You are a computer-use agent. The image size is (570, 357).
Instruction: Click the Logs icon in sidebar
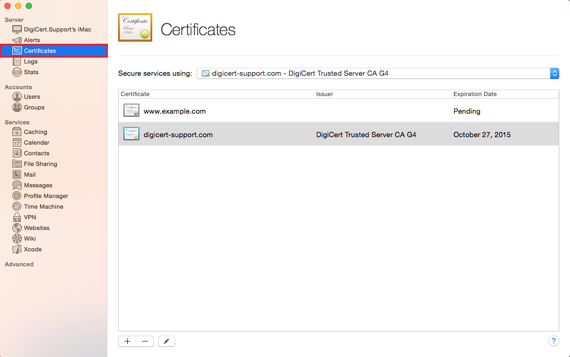click(17, 61)
